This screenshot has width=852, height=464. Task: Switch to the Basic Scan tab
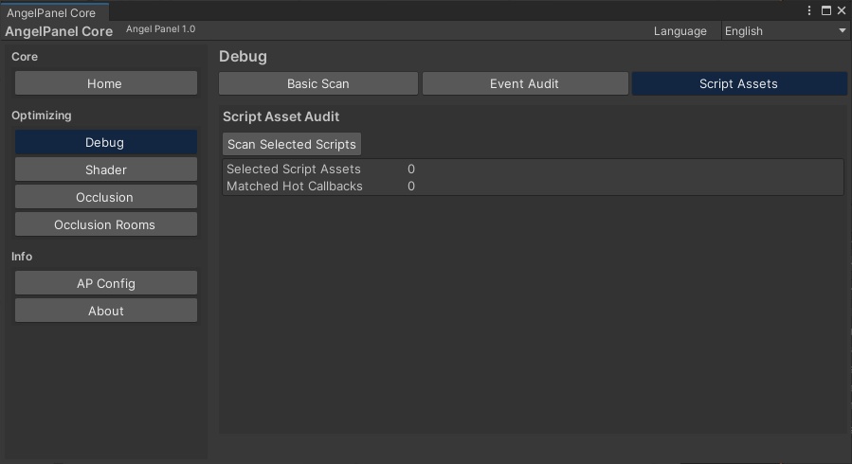(x=318, y=83)
